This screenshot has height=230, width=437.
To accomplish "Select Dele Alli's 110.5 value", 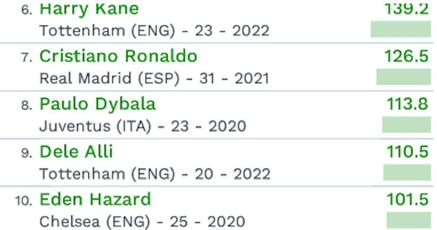I will pos(408,152).
